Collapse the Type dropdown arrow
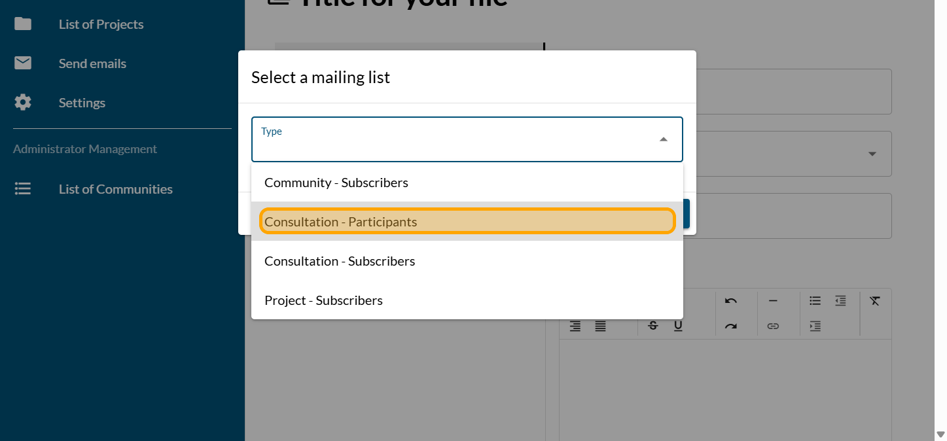The width and height of the screenshot is (947, 441). [663, 139]
